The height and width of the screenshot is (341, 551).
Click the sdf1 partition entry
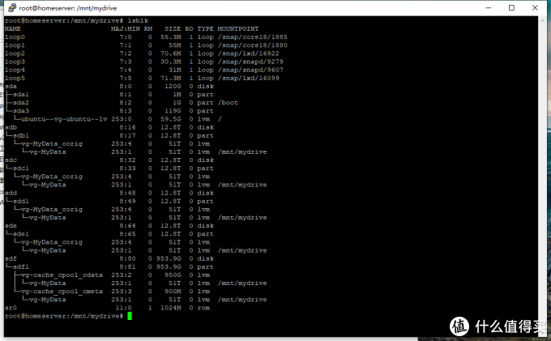coord(21,267)
